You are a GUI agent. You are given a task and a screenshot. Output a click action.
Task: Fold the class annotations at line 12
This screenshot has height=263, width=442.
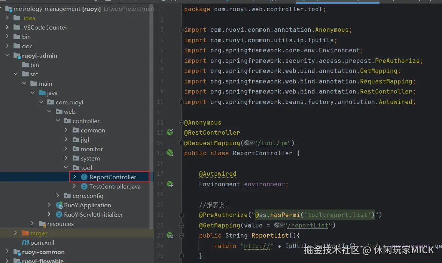tap(181, 123)
